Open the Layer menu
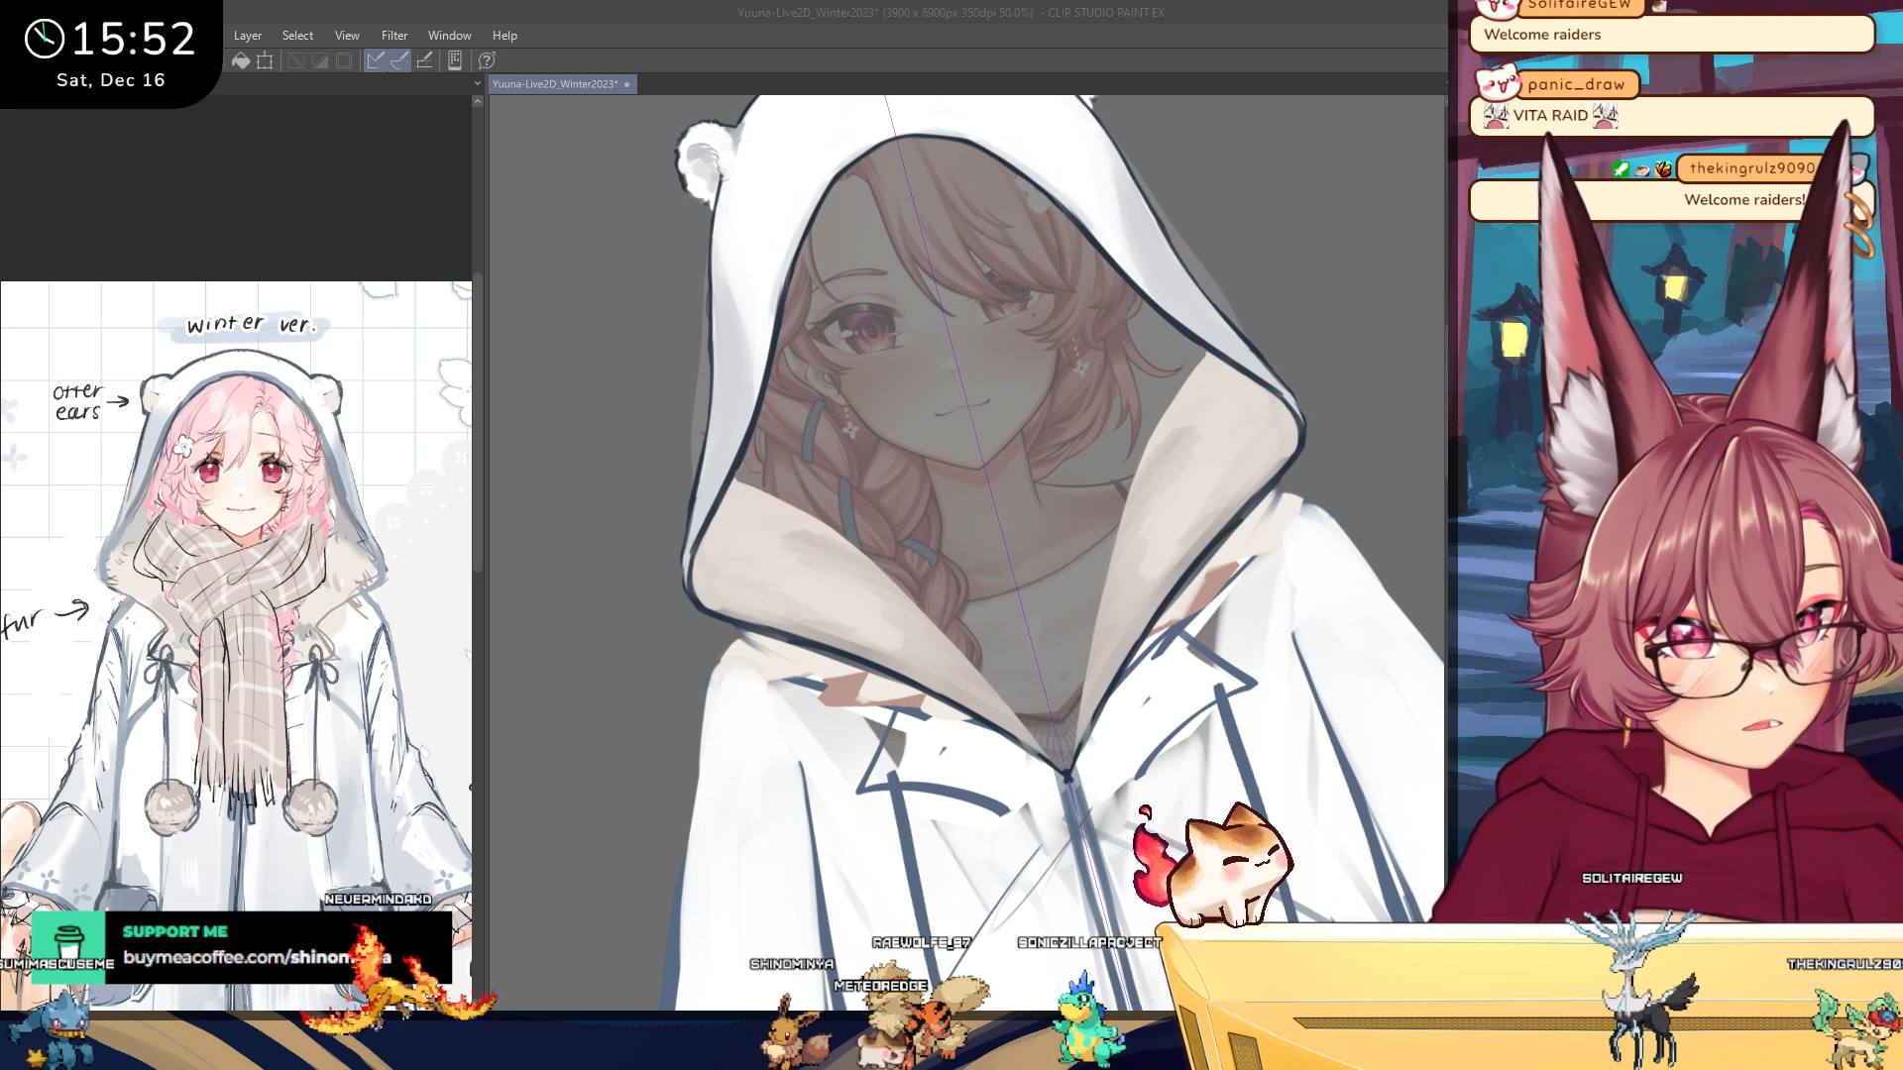This screenshot has height=1070, width=1903. (248, 36)
